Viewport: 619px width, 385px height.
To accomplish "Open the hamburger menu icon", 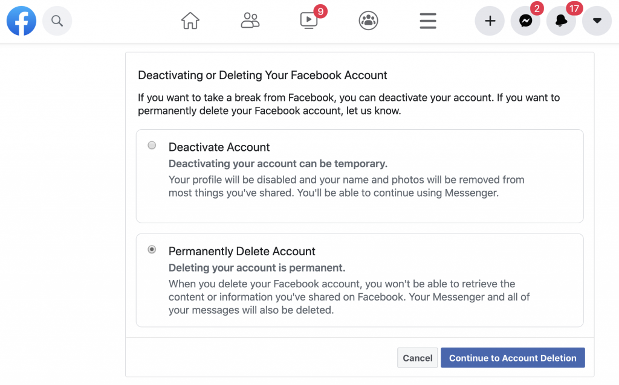I will point(428,21).
